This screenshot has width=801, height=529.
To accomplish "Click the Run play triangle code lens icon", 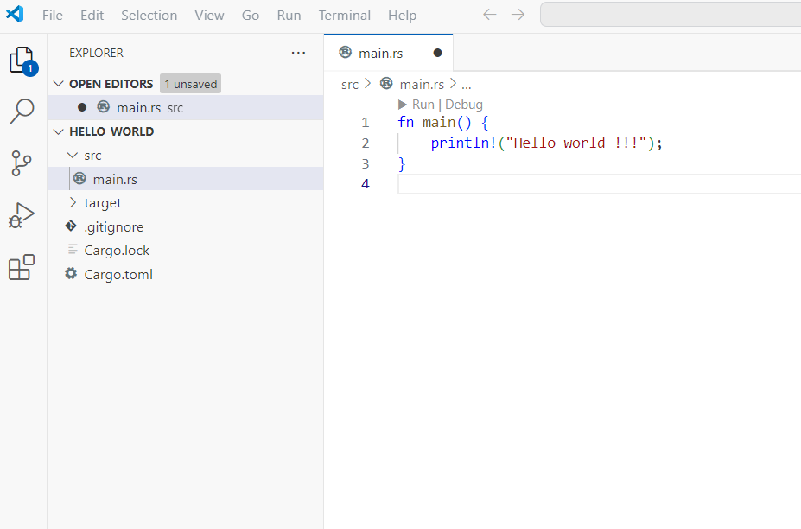I will tap(403, 105).
